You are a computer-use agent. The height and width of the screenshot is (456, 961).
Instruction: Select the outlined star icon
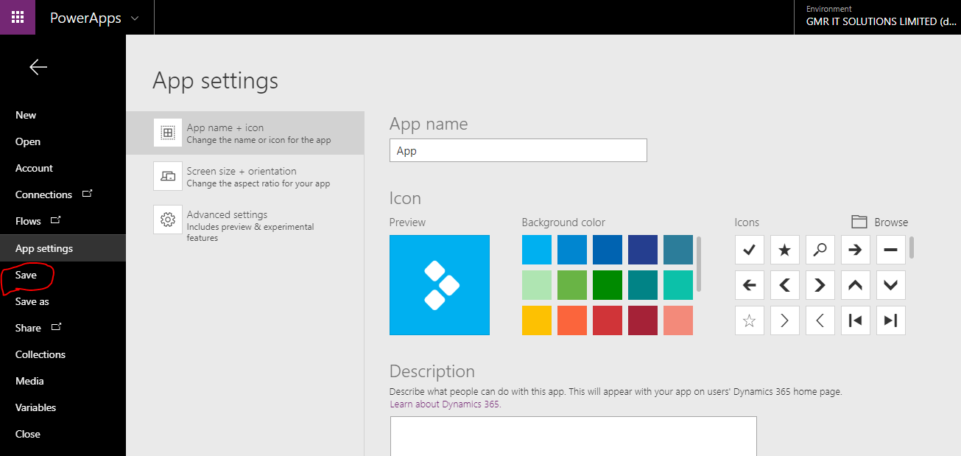(x=749, y=320)
